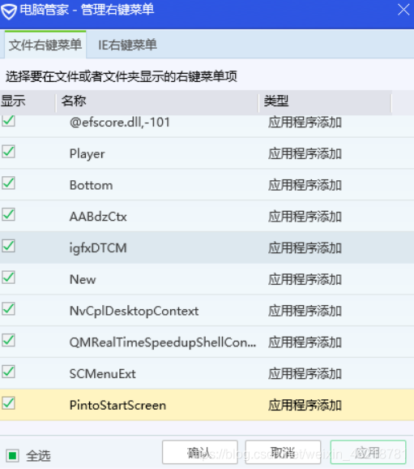Sort by the 名称 column header

pyautogui.click(x=157, y=101)
